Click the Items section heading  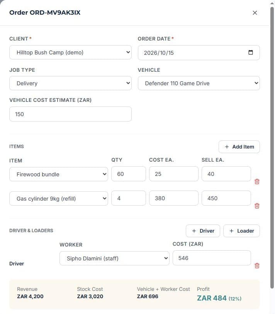tap(17, 146)
